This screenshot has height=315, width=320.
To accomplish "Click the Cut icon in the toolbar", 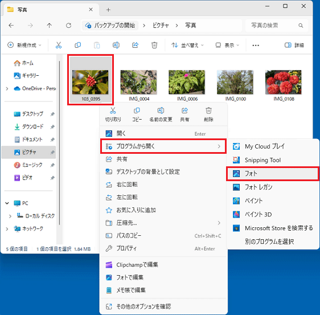I will click(59, 45).
